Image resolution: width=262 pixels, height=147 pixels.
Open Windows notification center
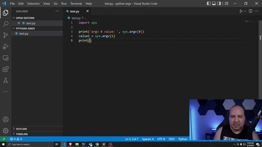coord(258,144)
